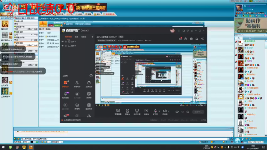This screenshot has width=267, height=150.
Task: Toggle lock for 全屏 1 source
Action: click(x=66, y=46)
